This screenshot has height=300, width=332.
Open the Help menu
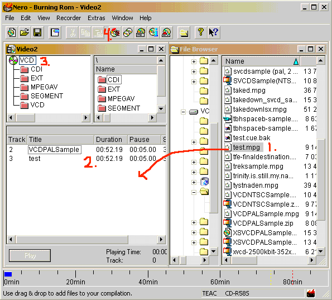click(x=145, y=18)
